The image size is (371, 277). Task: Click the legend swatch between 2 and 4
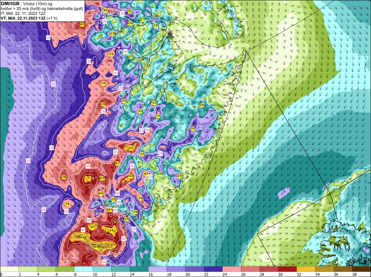coord(28,269)
